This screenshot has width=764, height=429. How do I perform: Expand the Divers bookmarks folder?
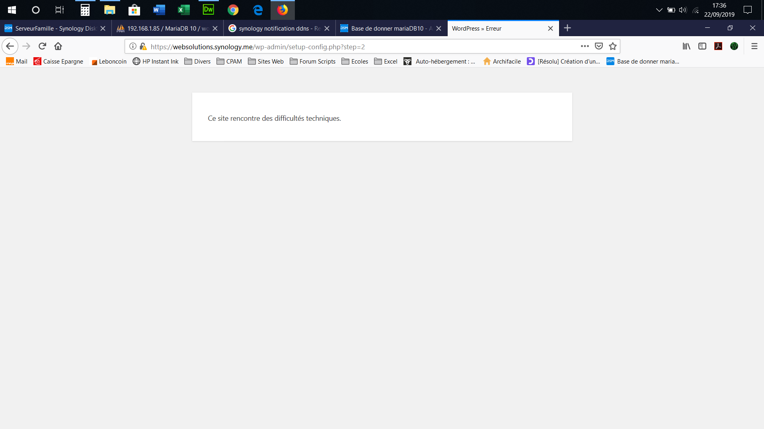pos(197,61)
